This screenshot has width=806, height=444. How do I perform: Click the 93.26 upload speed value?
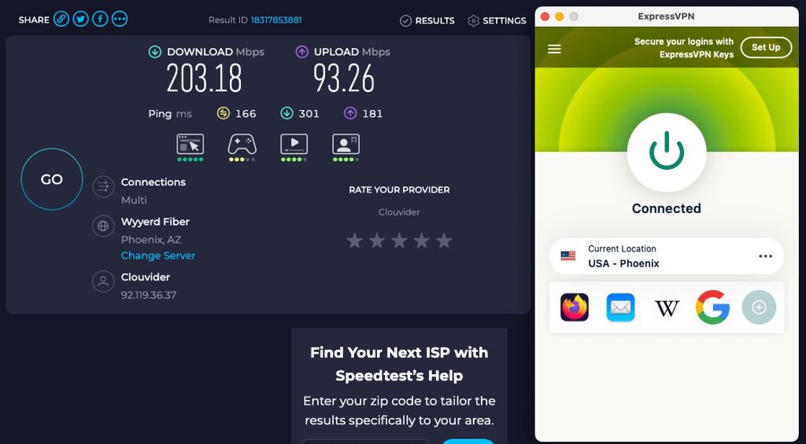(344, 78)
